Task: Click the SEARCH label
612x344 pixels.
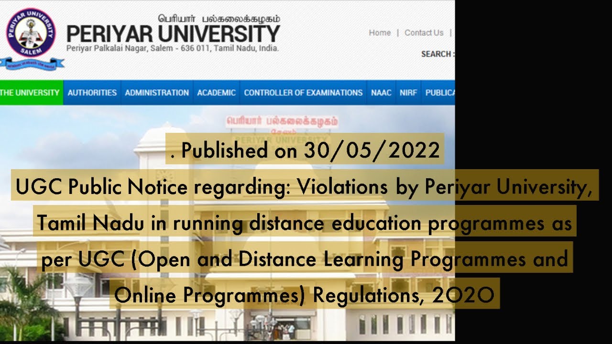Action: pos(437,54)
